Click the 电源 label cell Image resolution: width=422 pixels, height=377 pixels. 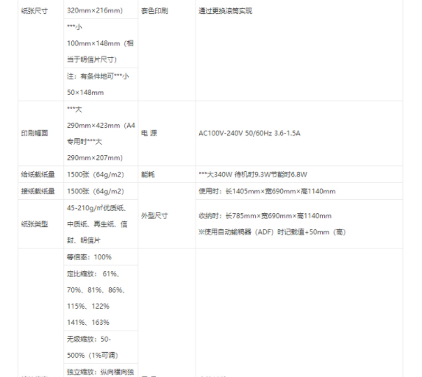[x=149, y=133]
